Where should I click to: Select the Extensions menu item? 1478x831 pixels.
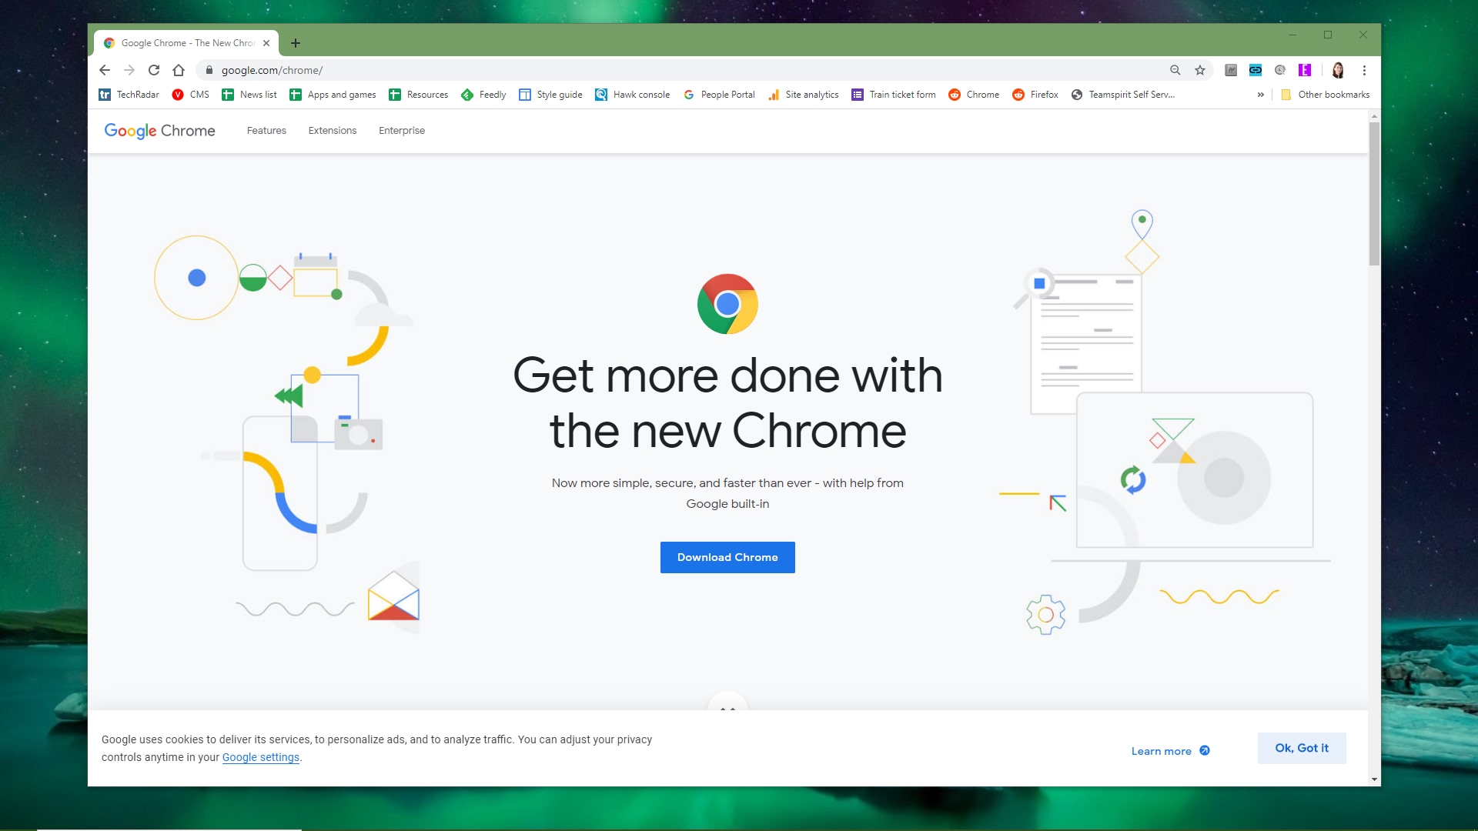[332, 130]
